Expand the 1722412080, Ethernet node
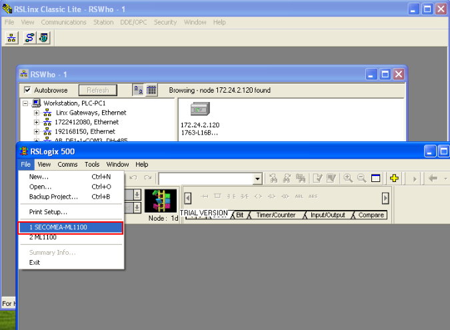This screenshot has width=450, height=330. (36, 122)
